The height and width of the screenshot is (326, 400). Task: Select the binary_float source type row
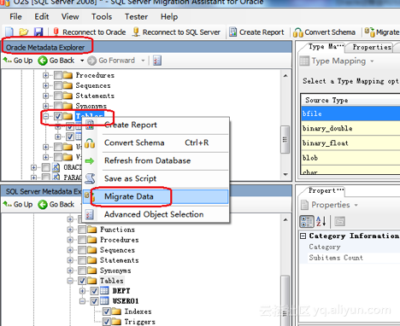click(350, 143)
